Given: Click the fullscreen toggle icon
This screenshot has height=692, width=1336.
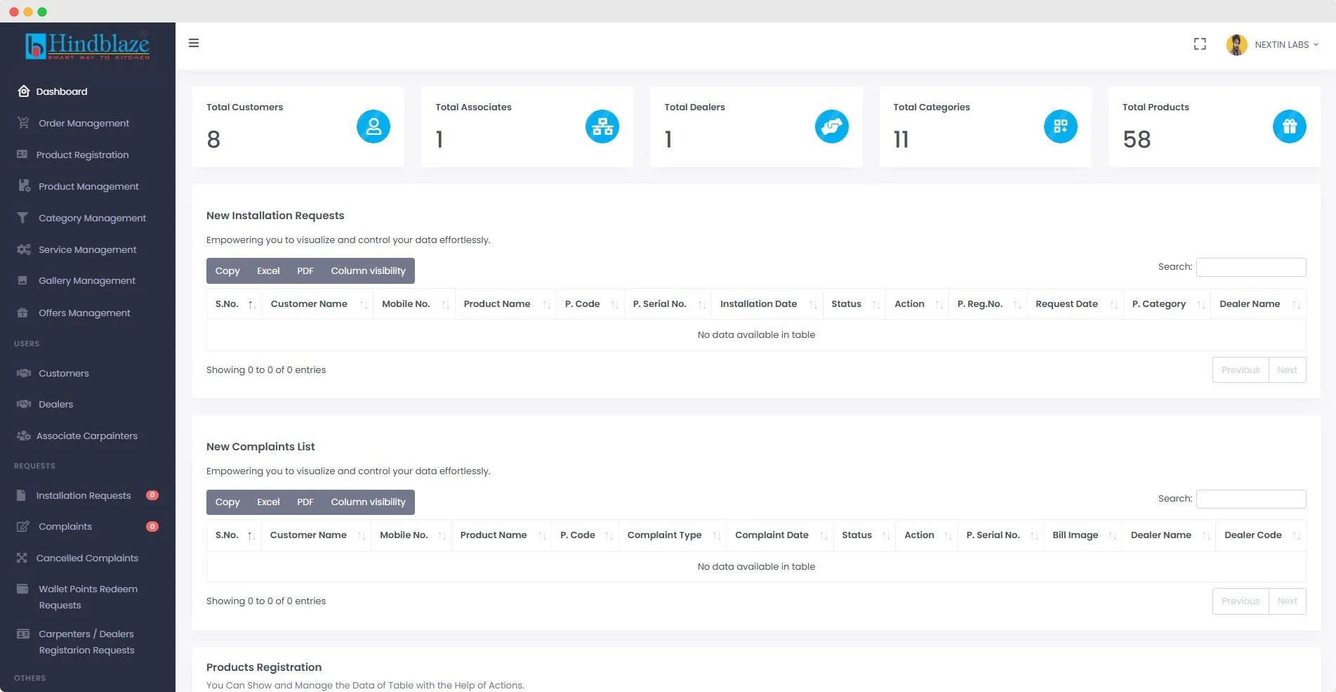Looking at the screenshot, I should pos(1200,44).
